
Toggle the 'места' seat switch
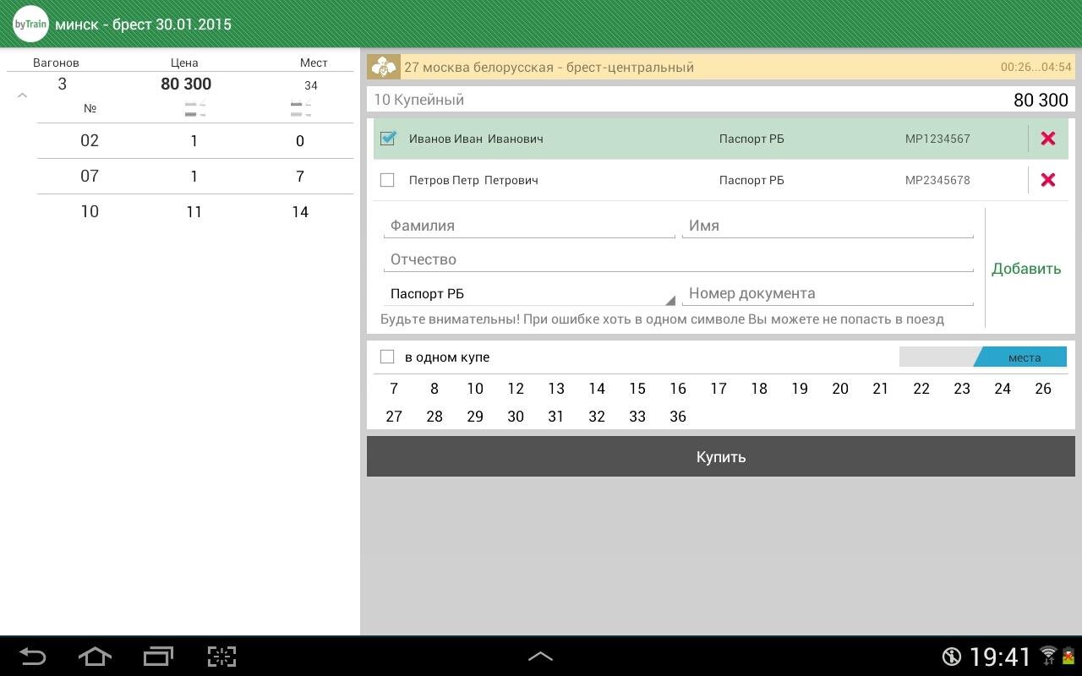tap(983, 357)
